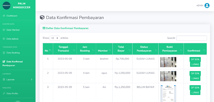
Task: Click the member name Ari
Action: click(x=104, y=87)
